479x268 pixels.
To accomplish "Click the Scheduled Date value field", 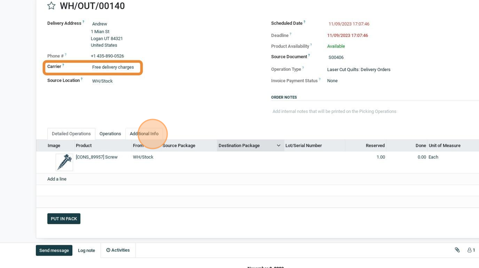I will pos(349,24).
